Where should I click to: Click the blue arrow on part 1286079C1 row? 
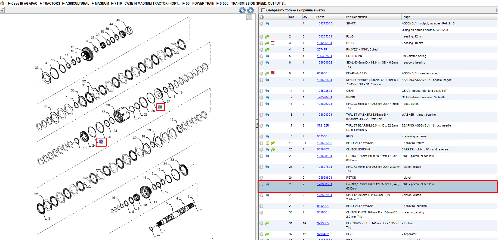(267, 195)
